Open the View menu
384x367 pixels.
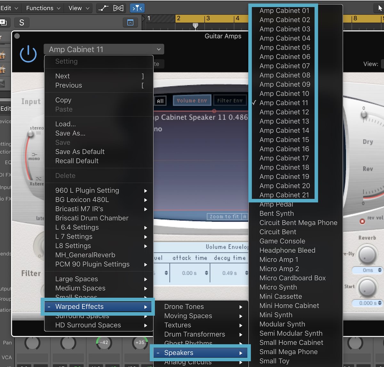click(x=79, y=8)
